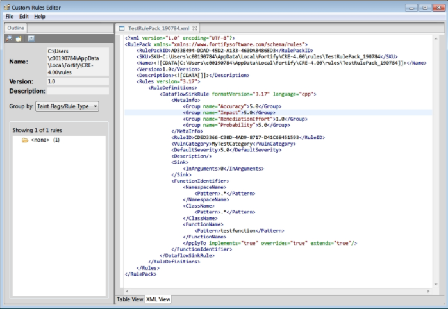The height and width of the screenshot is (309, 448).
Task: Switch to the Table View tab
Action: 129,299
